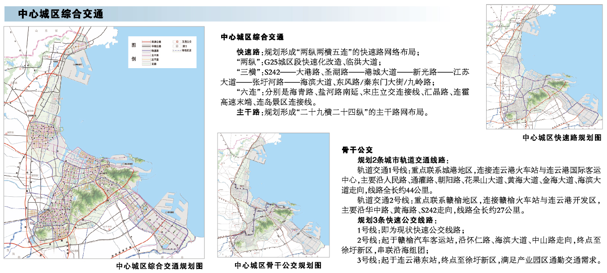The height and width of the screenshot is (273, 607).
Task: Click the bold 骨干公交 section heading
Action: click(355, 150)
